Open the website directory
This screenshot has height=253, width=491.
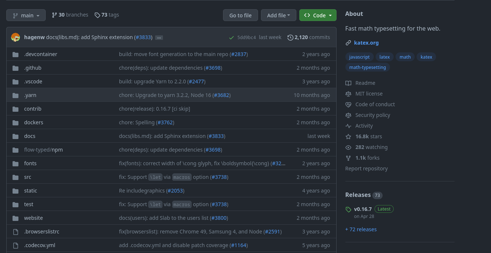pyautogui.click(x=34, y=218)
